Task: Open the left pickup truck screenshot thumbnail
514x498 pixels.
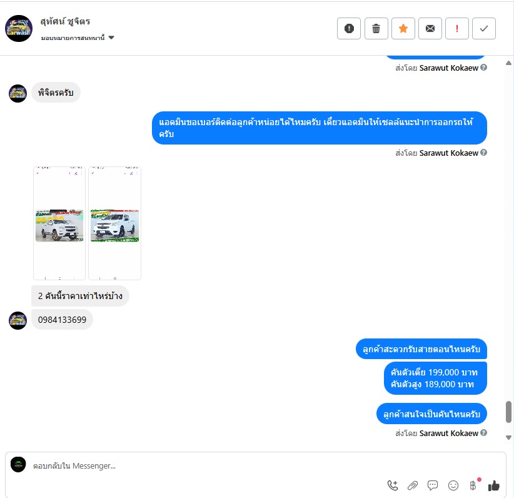Action: 59,223
